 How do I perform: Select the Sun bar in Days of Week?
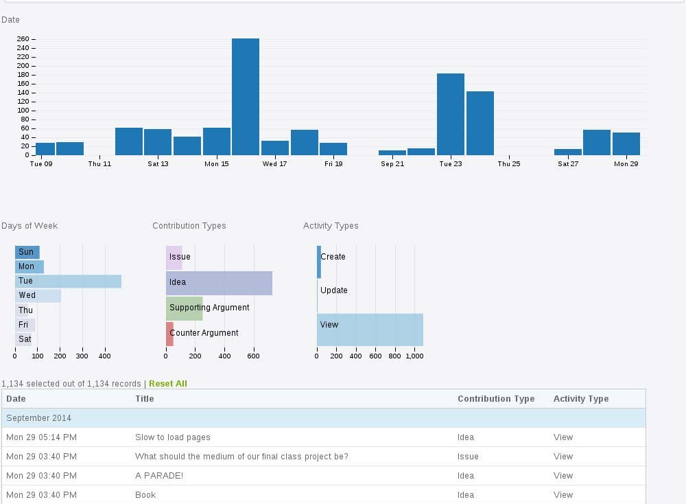point(27,252)
